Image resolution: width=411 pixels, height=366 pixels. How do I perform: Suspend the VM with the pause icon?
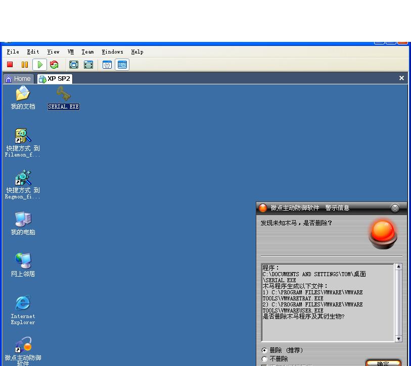pos(25,65)
